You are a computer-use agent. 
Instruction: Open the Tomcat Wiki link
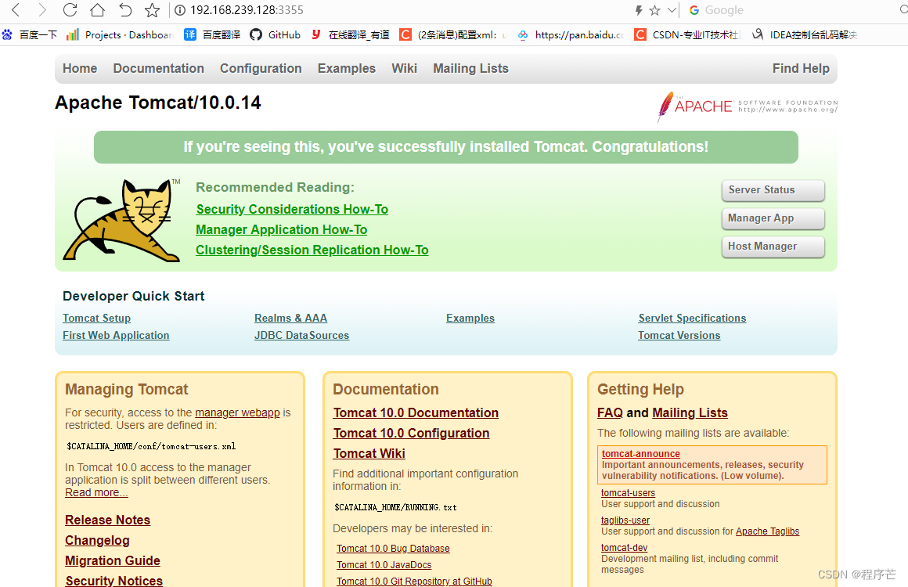coord(369,453)
